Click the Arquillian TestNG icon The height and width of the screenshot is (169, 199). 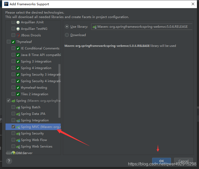pyautogui.click(x=18, y=29)
